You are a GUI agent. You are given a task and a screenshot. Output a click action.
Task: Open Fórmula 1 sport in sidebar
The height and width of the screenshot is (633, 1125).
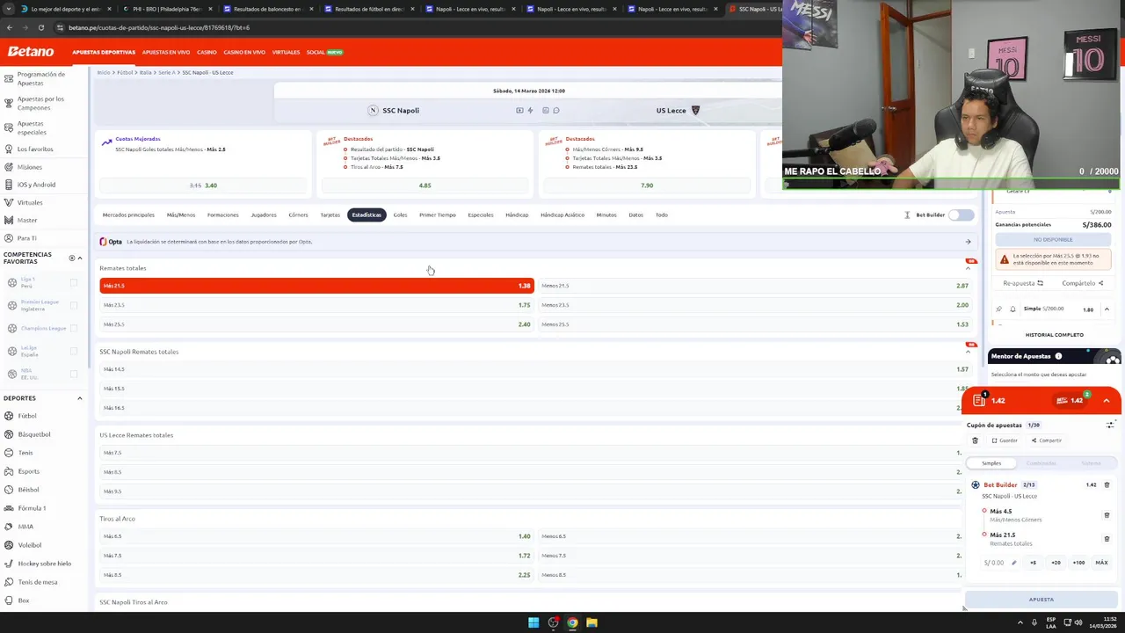tap(32, 508)
